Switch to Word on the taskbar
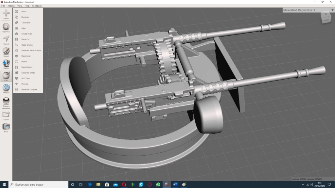The image size is (335, 188). pyautogui.click(x=175, y=185)
